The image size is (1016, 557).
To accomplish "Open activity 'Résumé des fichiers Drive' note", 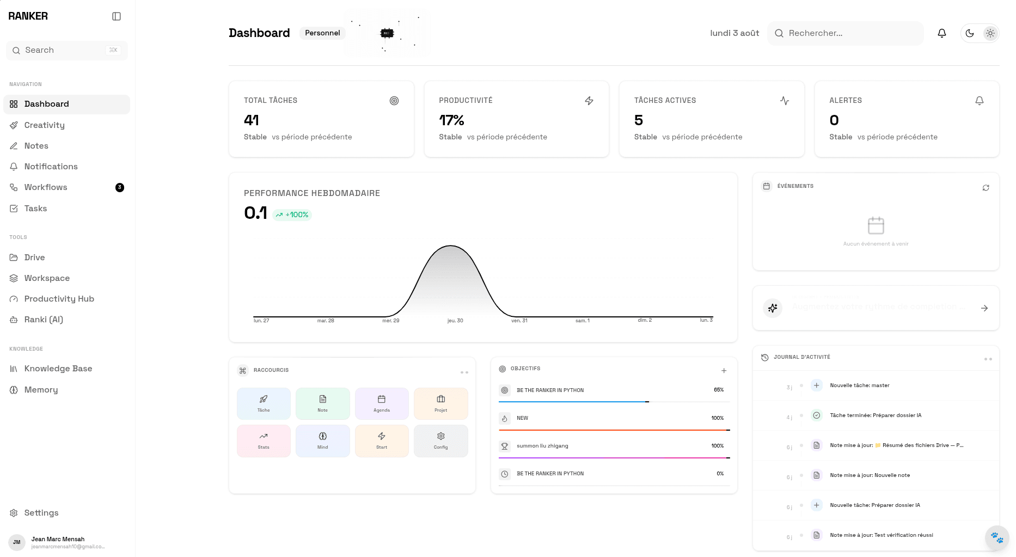I will pyautogui.click(x=876, y=445).
